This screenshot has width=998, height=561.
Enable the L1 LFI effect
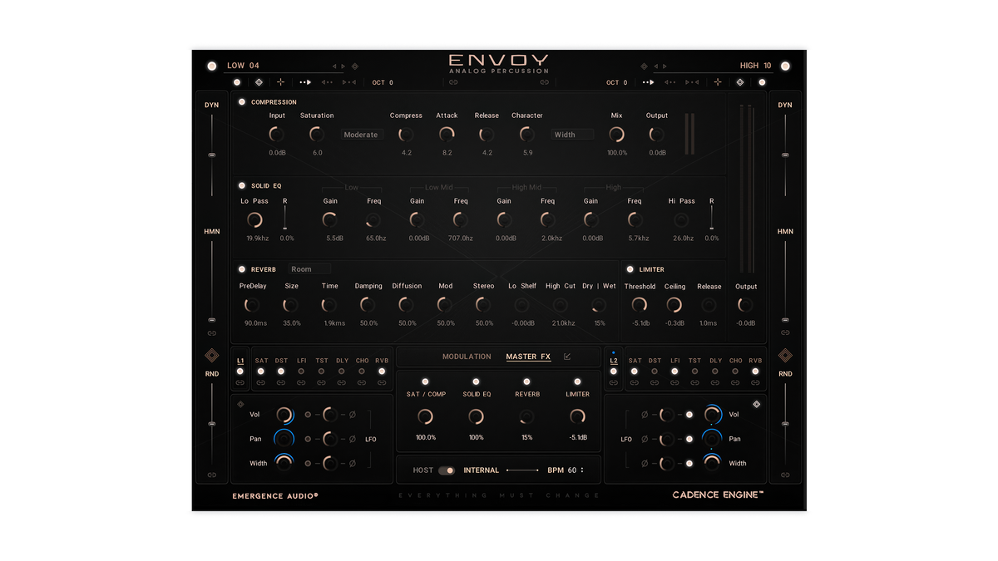(x=301, y=372)
